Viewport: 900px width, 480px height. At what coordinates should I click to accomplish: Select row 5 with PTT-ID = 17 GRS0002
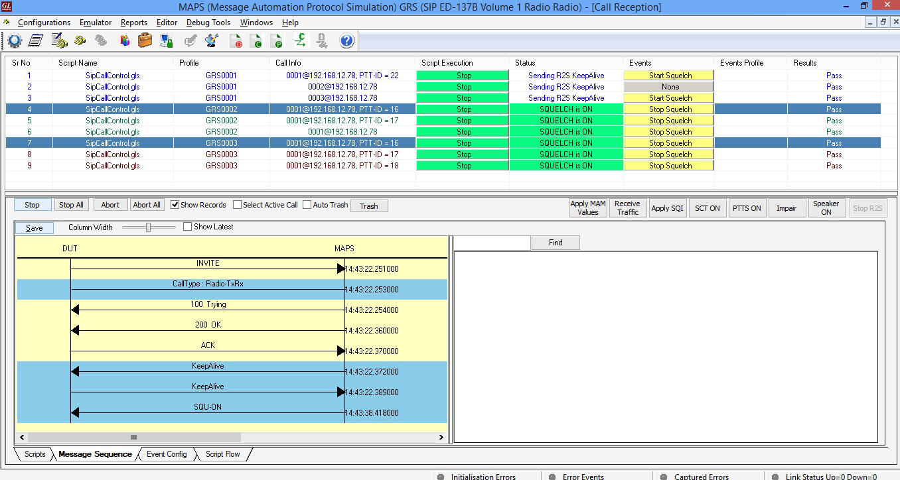coord(443,121)
